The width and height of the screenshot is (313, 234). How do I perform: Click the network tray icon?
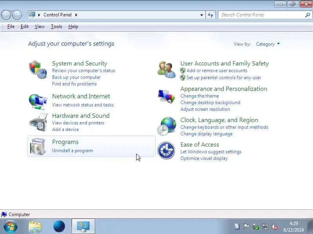[x=265, y=227]
